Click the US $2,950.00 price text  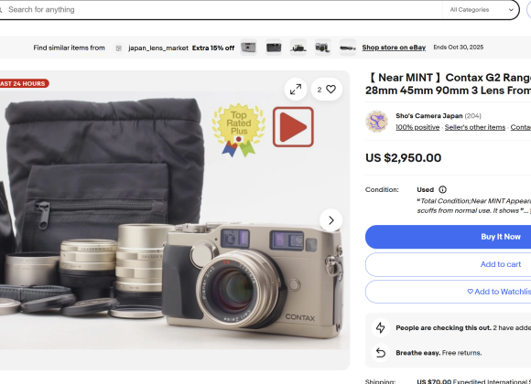coord(404,158)
